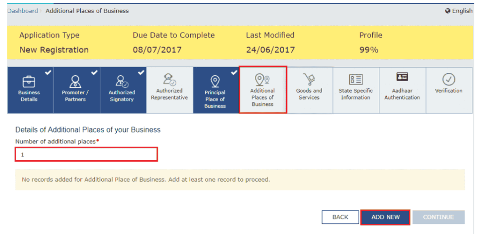
Task: Click the Dashboard breadcrumb link
Action: pos(22,11)
